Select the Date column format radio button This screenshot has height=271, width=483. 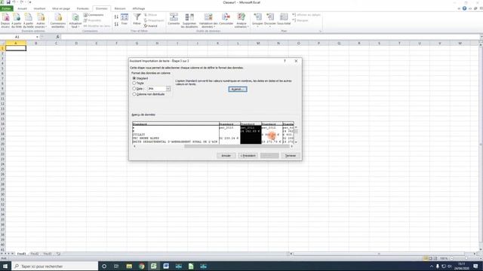(x=134, y=89)
